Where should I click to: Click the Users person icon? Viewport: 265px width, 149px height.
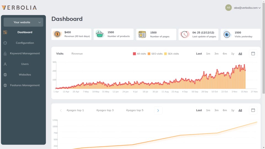(5, 64)
